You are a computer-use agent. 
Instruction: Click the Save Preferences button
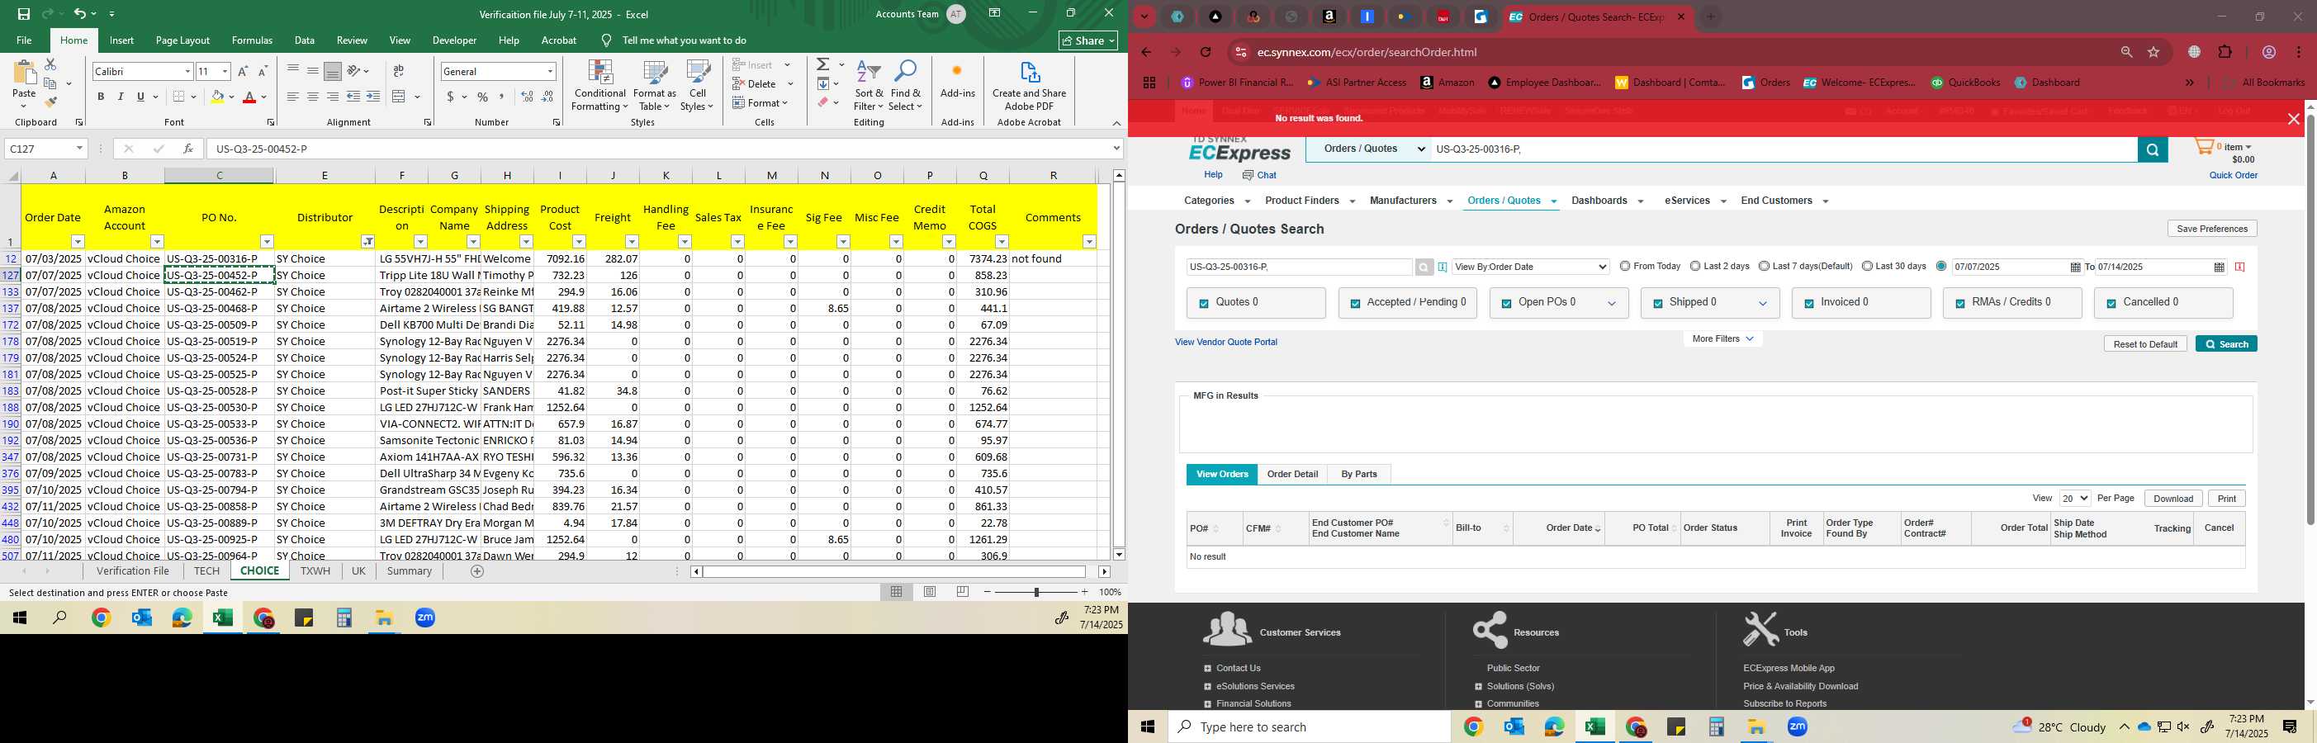click(x=2213, y=229)
